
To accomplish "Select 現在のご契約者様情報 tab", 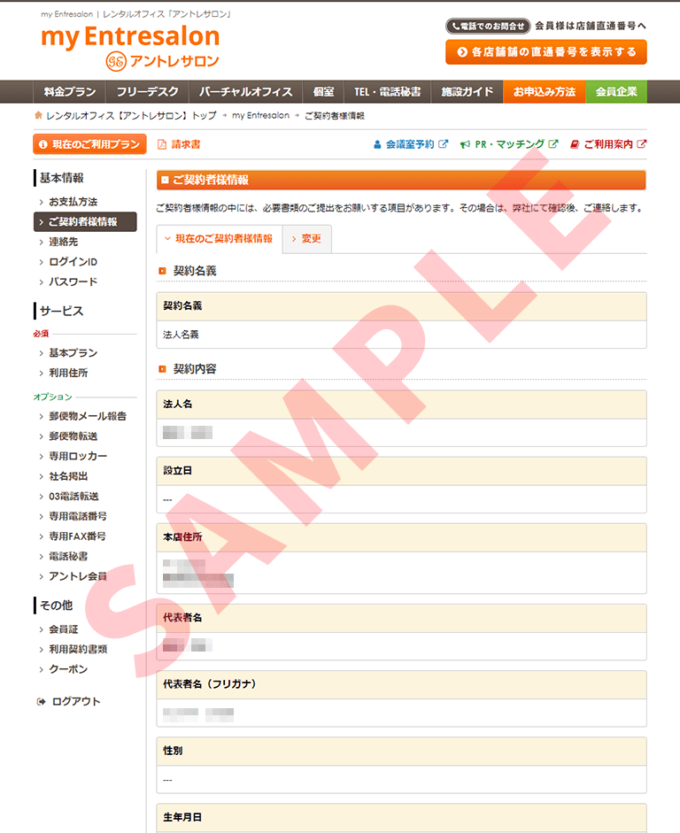I will click(219, 239).
